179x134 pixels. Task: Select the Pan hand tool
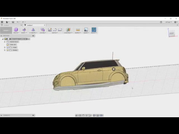pos(83,115)
